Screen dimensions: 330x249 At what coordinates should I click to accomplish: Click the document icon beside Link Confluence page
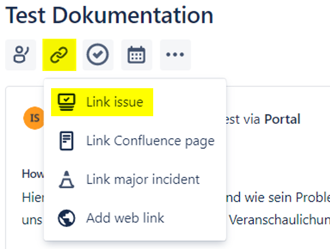[x=67, y=141]
